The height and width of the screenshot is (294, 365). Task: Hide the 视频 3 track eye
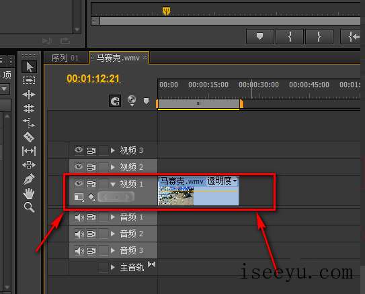(79, 150)
